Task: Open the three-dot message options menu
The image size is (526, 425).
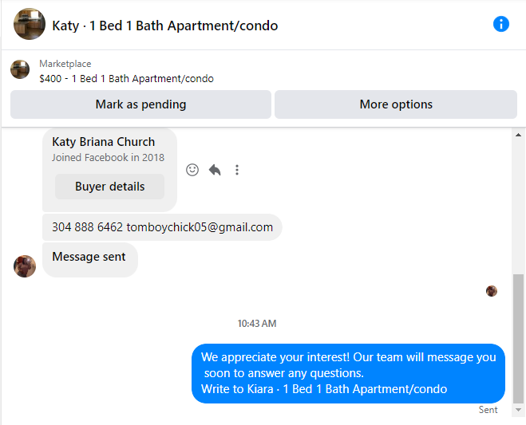Action: [237, 170]
